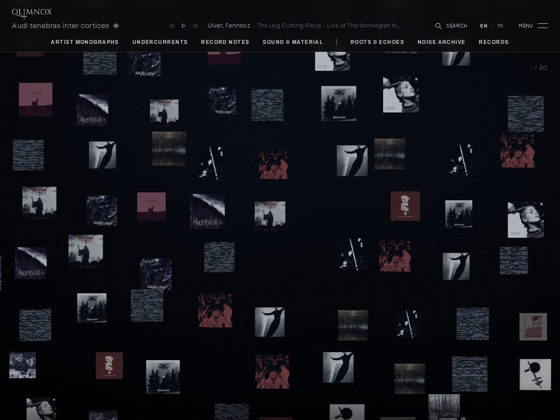This screenshot has width=560, height=420.
Task: Open the Noise Archive
Action: pyautogui.click(x=441, y=42)
